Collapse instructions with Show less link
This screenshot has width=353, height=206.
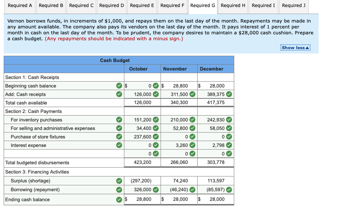pos(295,48)
